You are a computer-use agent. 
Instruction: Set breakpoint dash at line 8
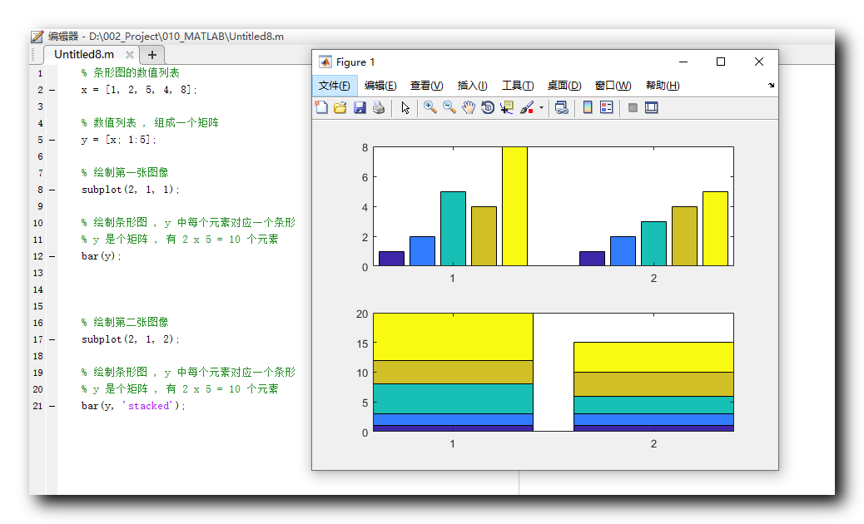[52, 190]
